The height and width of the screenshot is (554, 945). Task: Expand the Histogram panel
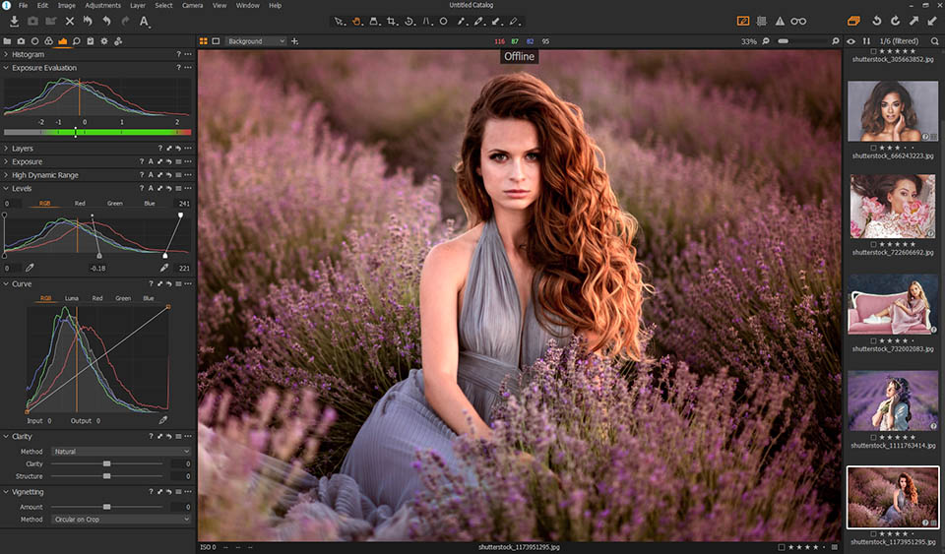tap(6, 54)
